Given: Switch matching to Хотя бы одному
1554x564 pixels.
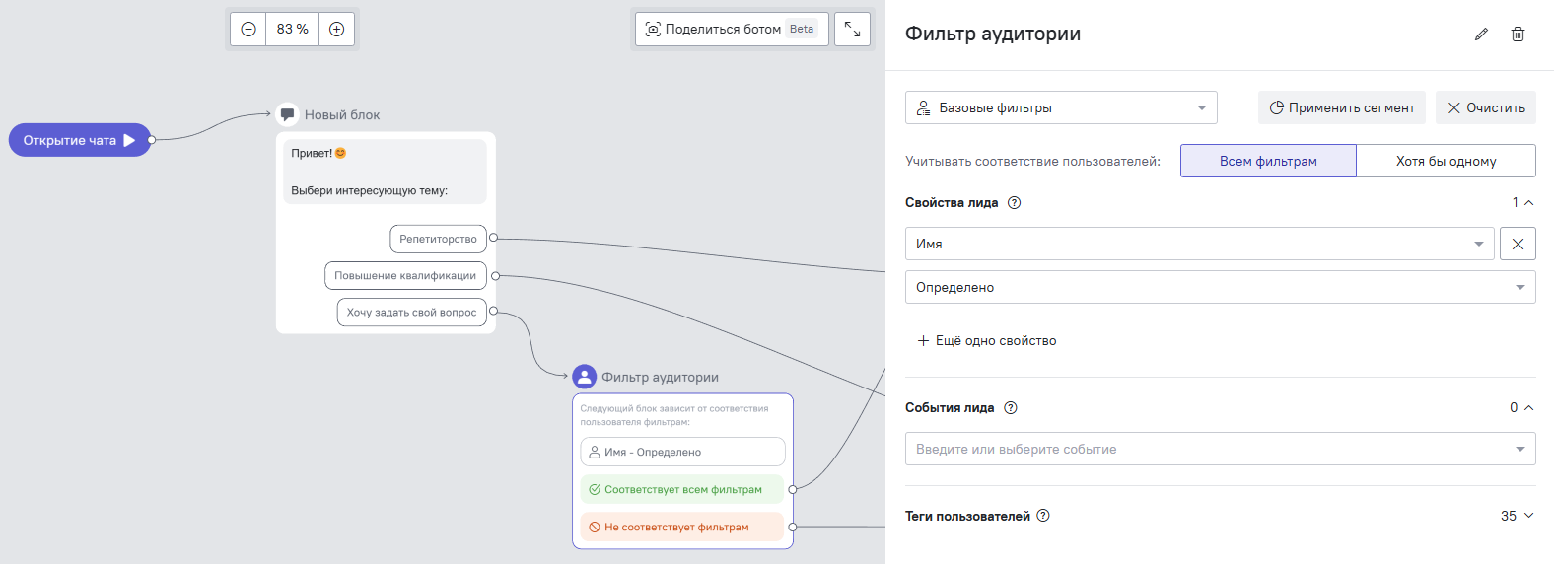Looking at the screenshot, I should click(x=1446, y=161).
